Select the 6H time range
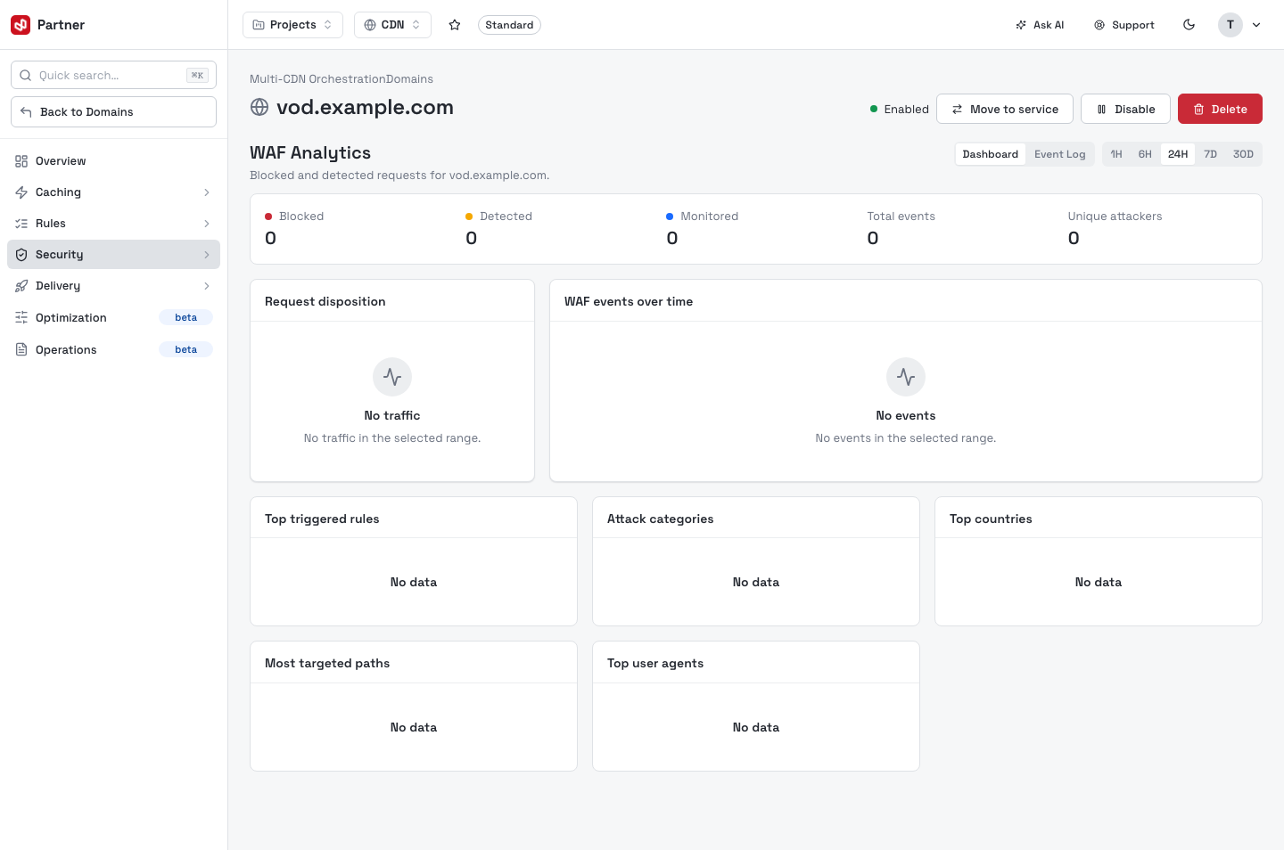 pyautogui.click(x=1145, y=154)
